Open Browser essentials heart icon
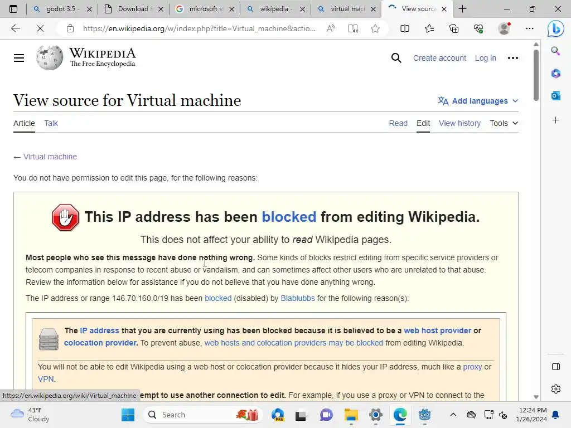This screenshot has width=571, height=428. coord(478,28)
